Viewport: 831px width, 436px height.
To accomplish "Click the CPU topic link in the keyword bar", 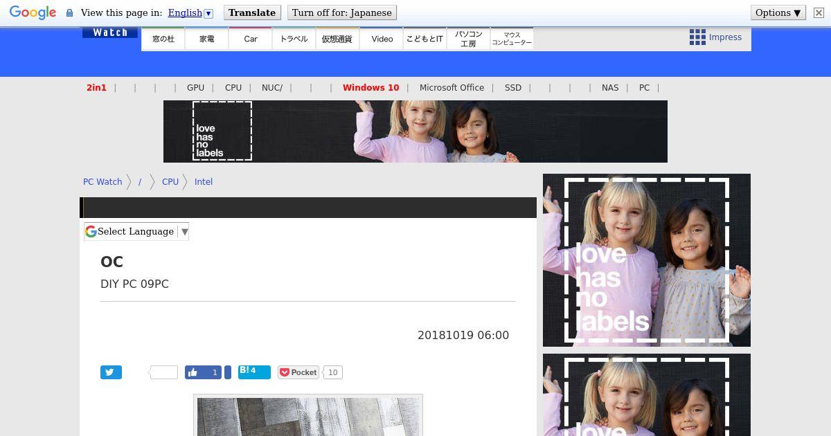I will click(x=233, y=88).
